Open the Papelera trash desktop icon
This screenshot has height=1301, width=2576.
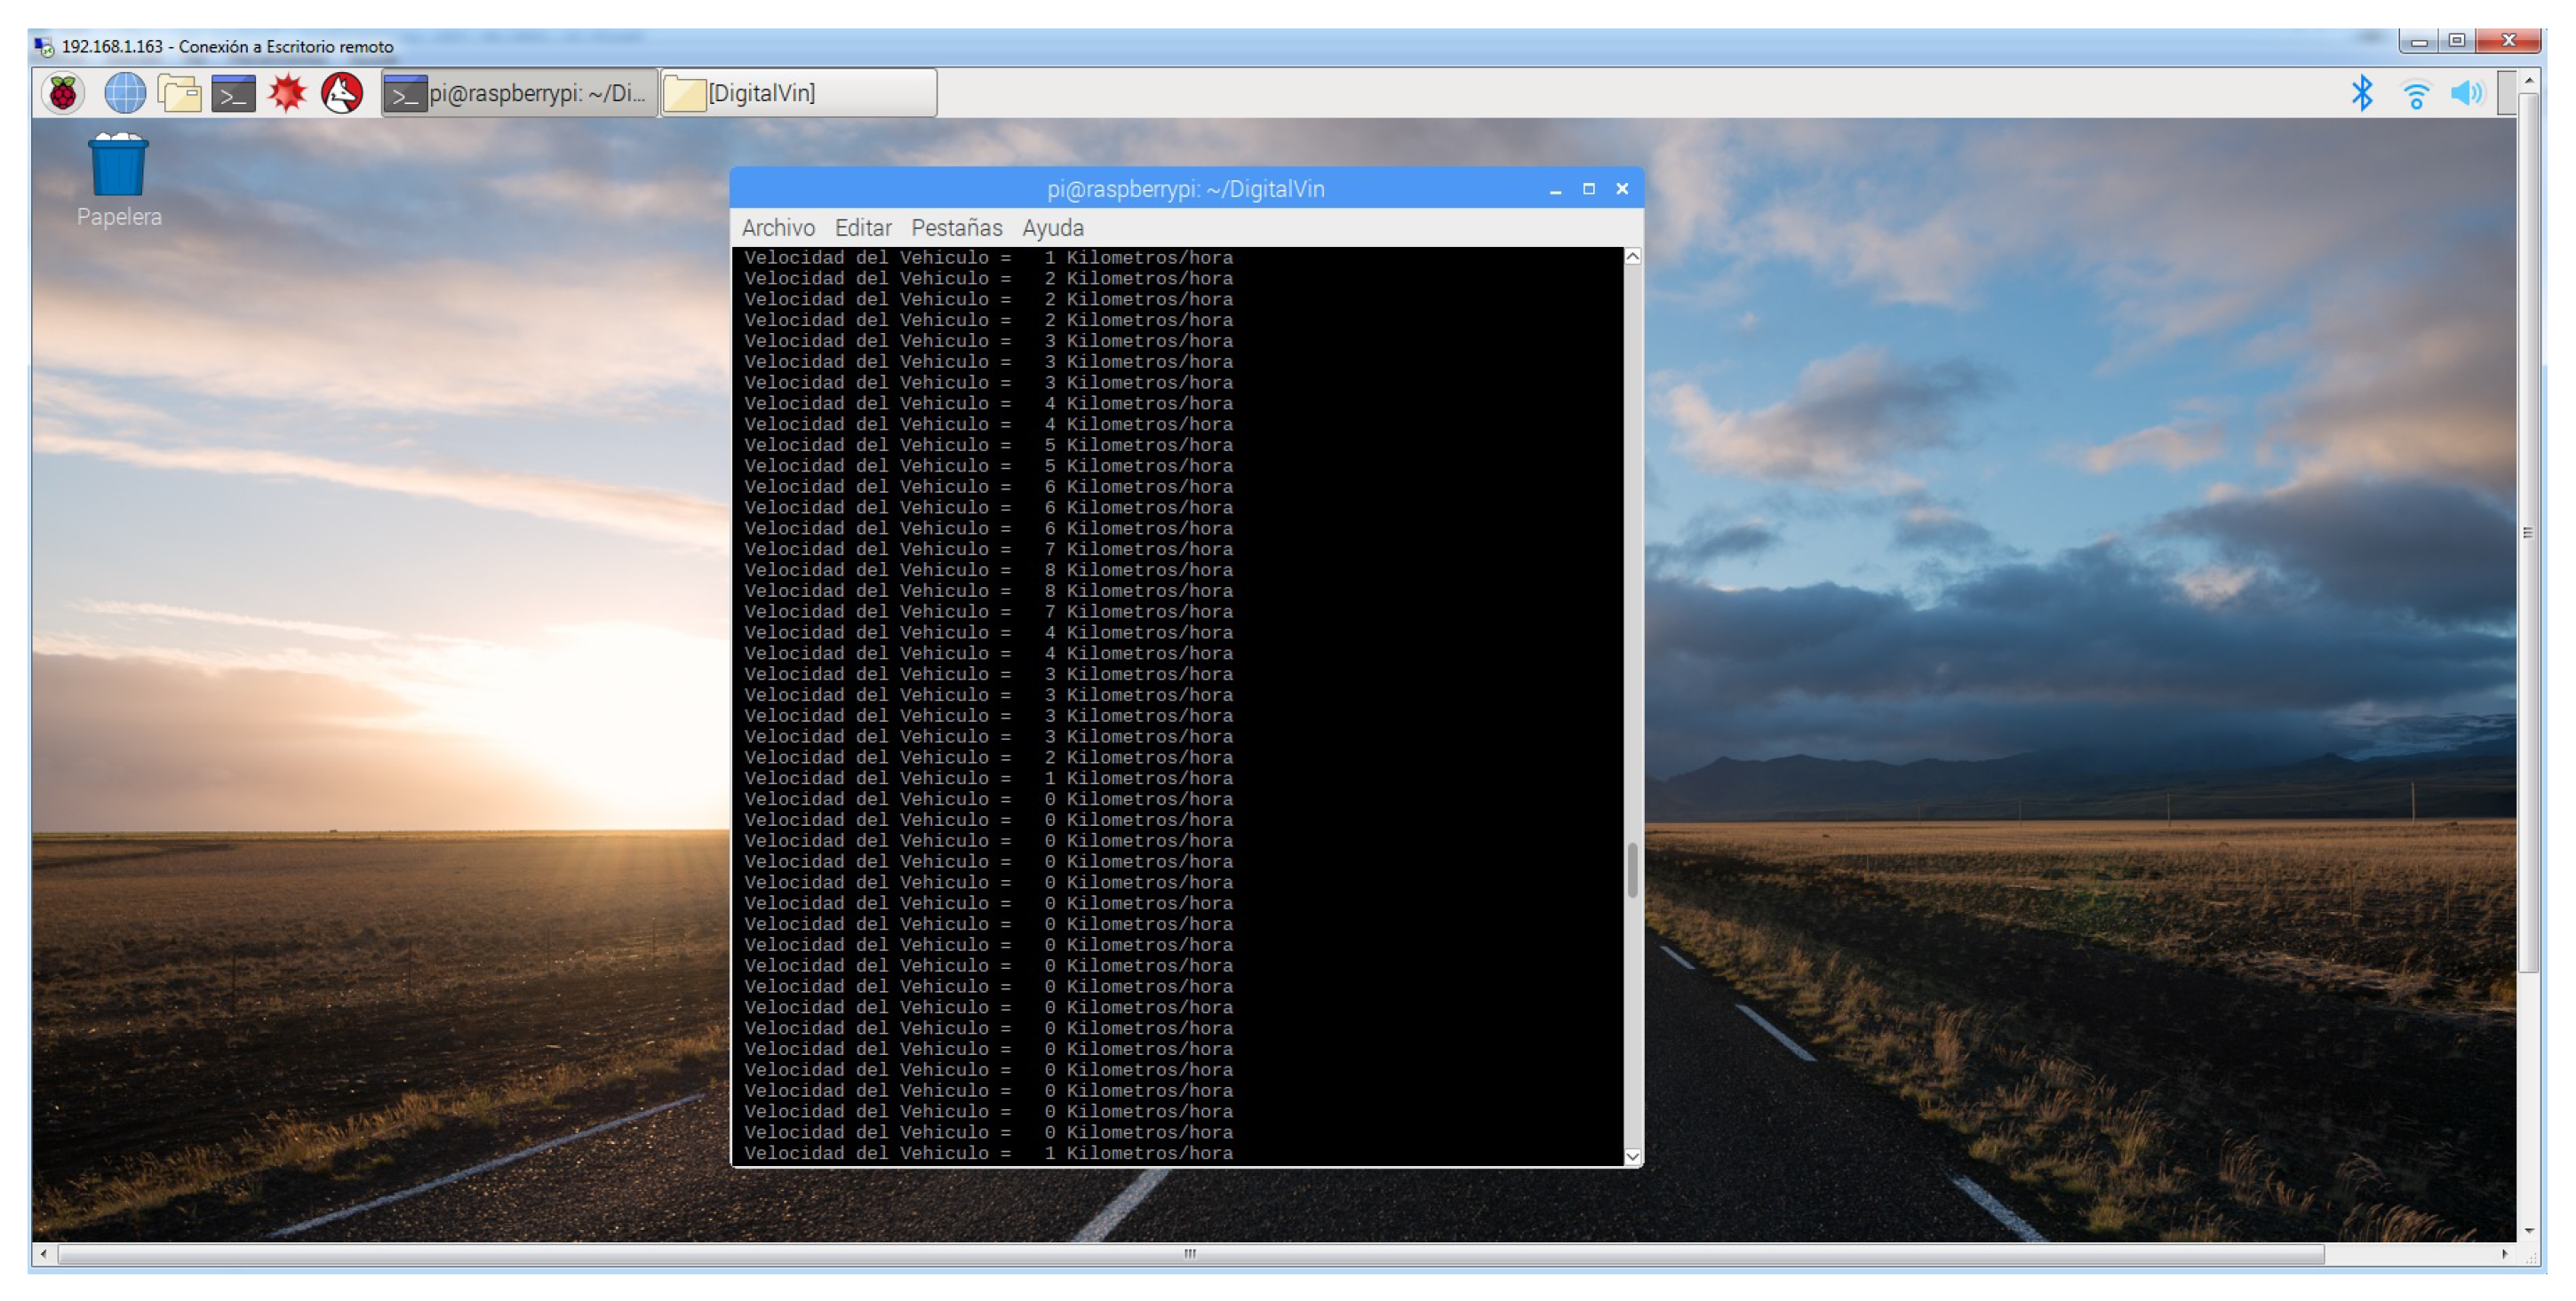tap(118, 168)
